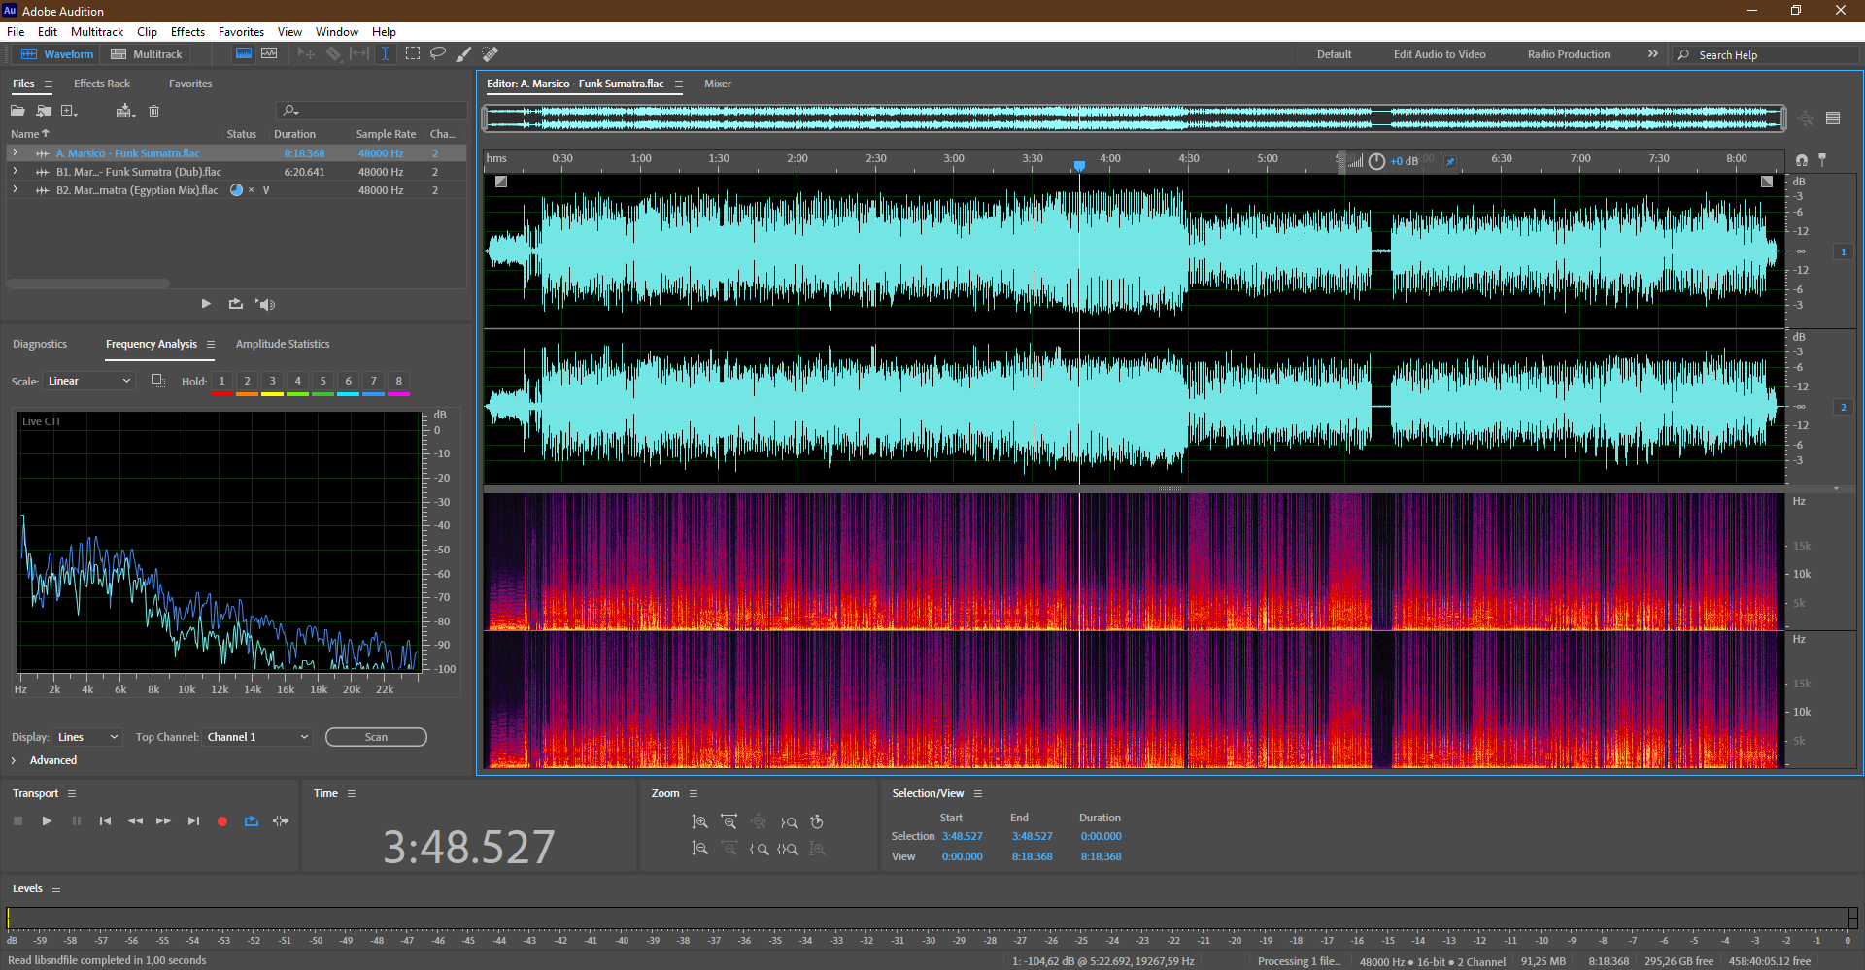This screenshot has height=970, width=1865.
Task: Click Hold button 4 with green marker
Action: [x=298, y=383]
